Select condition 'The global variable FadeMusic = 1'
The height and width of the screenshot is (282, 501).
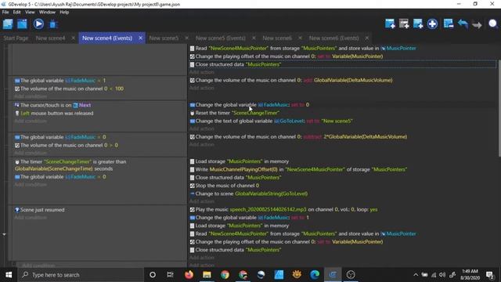tap(60, 81)
